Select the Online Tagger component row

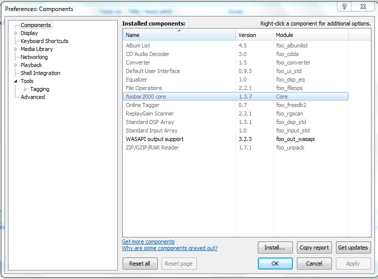click(235, 105)
